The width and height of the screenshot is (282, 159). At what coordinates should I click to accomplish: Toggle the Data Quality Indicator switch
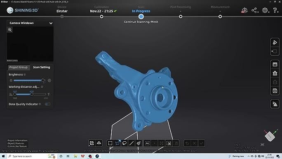click(48, 104)
